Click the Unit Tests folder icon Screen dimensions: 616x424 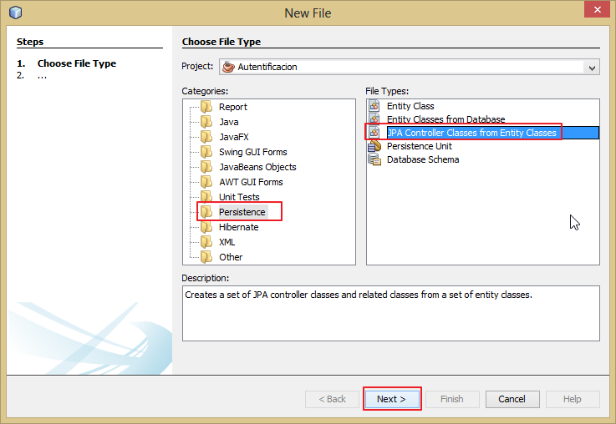206,196
